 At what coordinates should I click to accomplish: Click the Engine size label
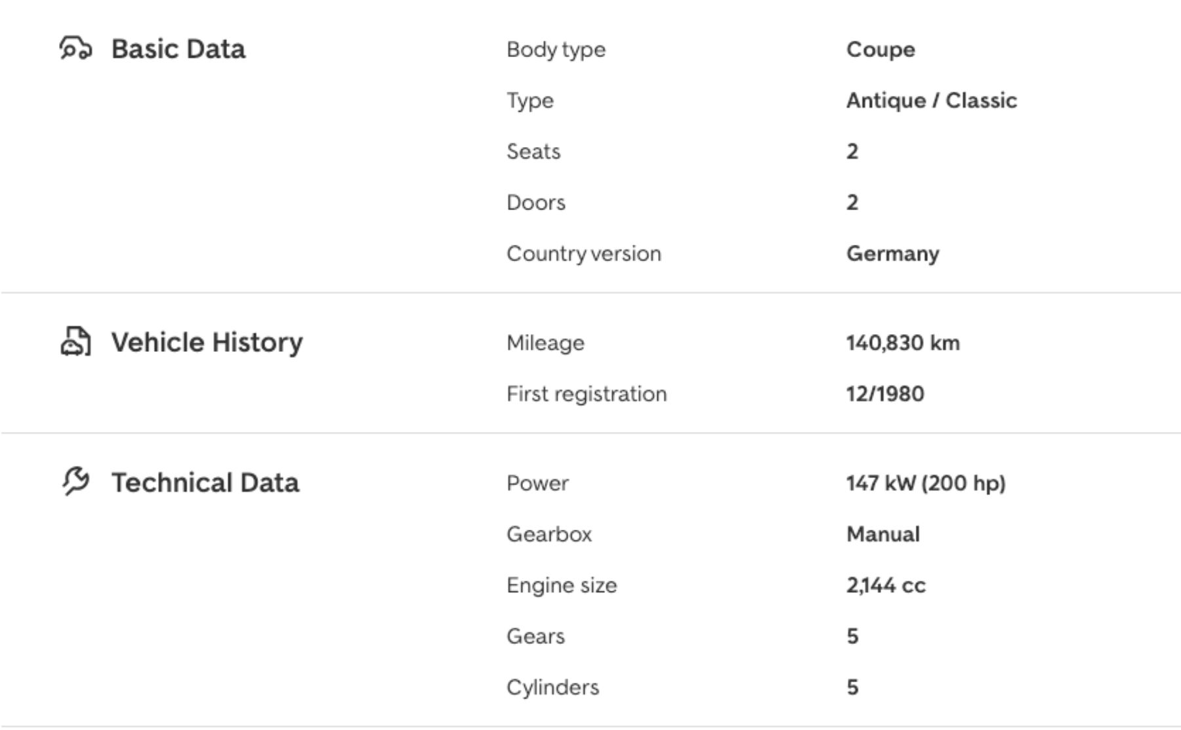point(561,585)
